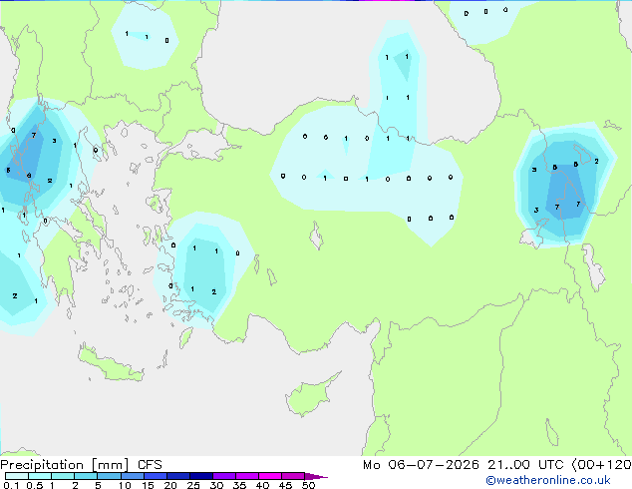
Task: Select the legend swatch between 10 and 15
Action: coord(132,476)
